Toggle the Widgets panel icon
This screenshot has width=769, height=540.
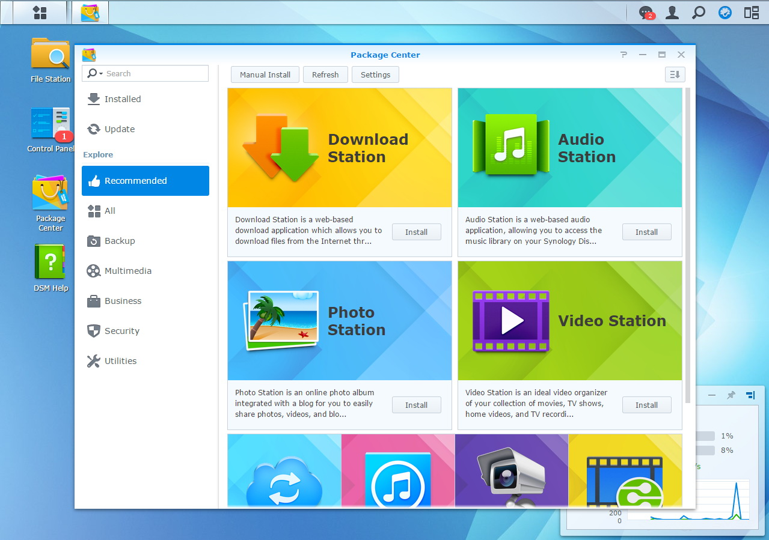coord(752,13)
